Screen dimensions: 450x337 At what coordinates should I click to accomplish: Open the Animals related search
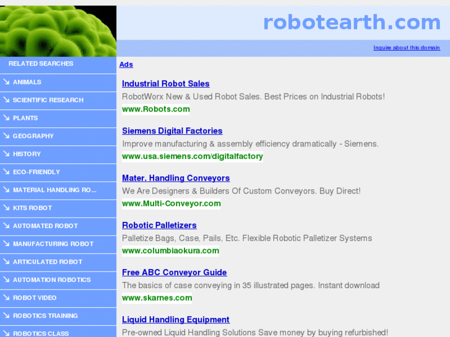click(27, 82)
